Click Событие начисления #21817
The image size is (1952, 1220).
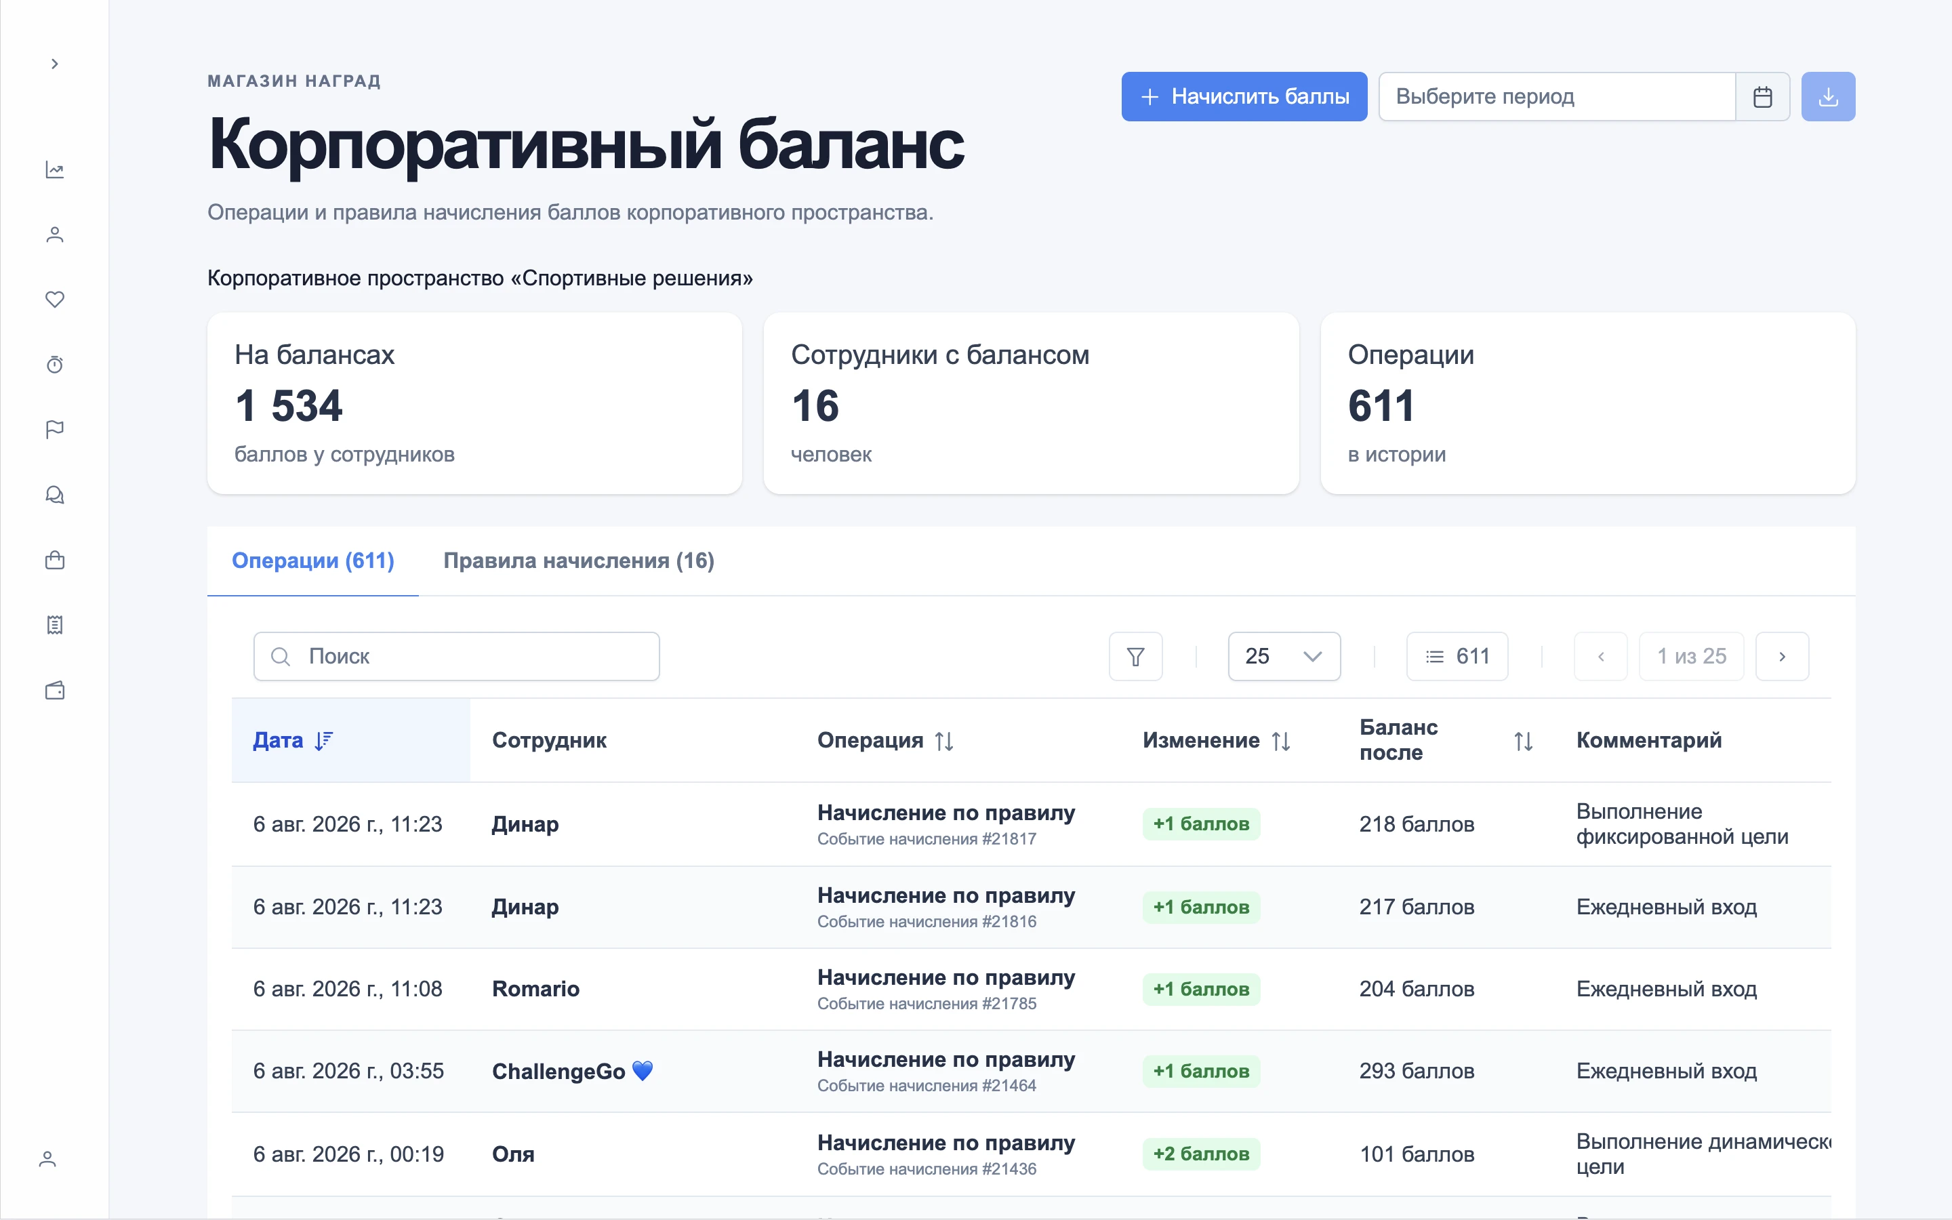927,839
